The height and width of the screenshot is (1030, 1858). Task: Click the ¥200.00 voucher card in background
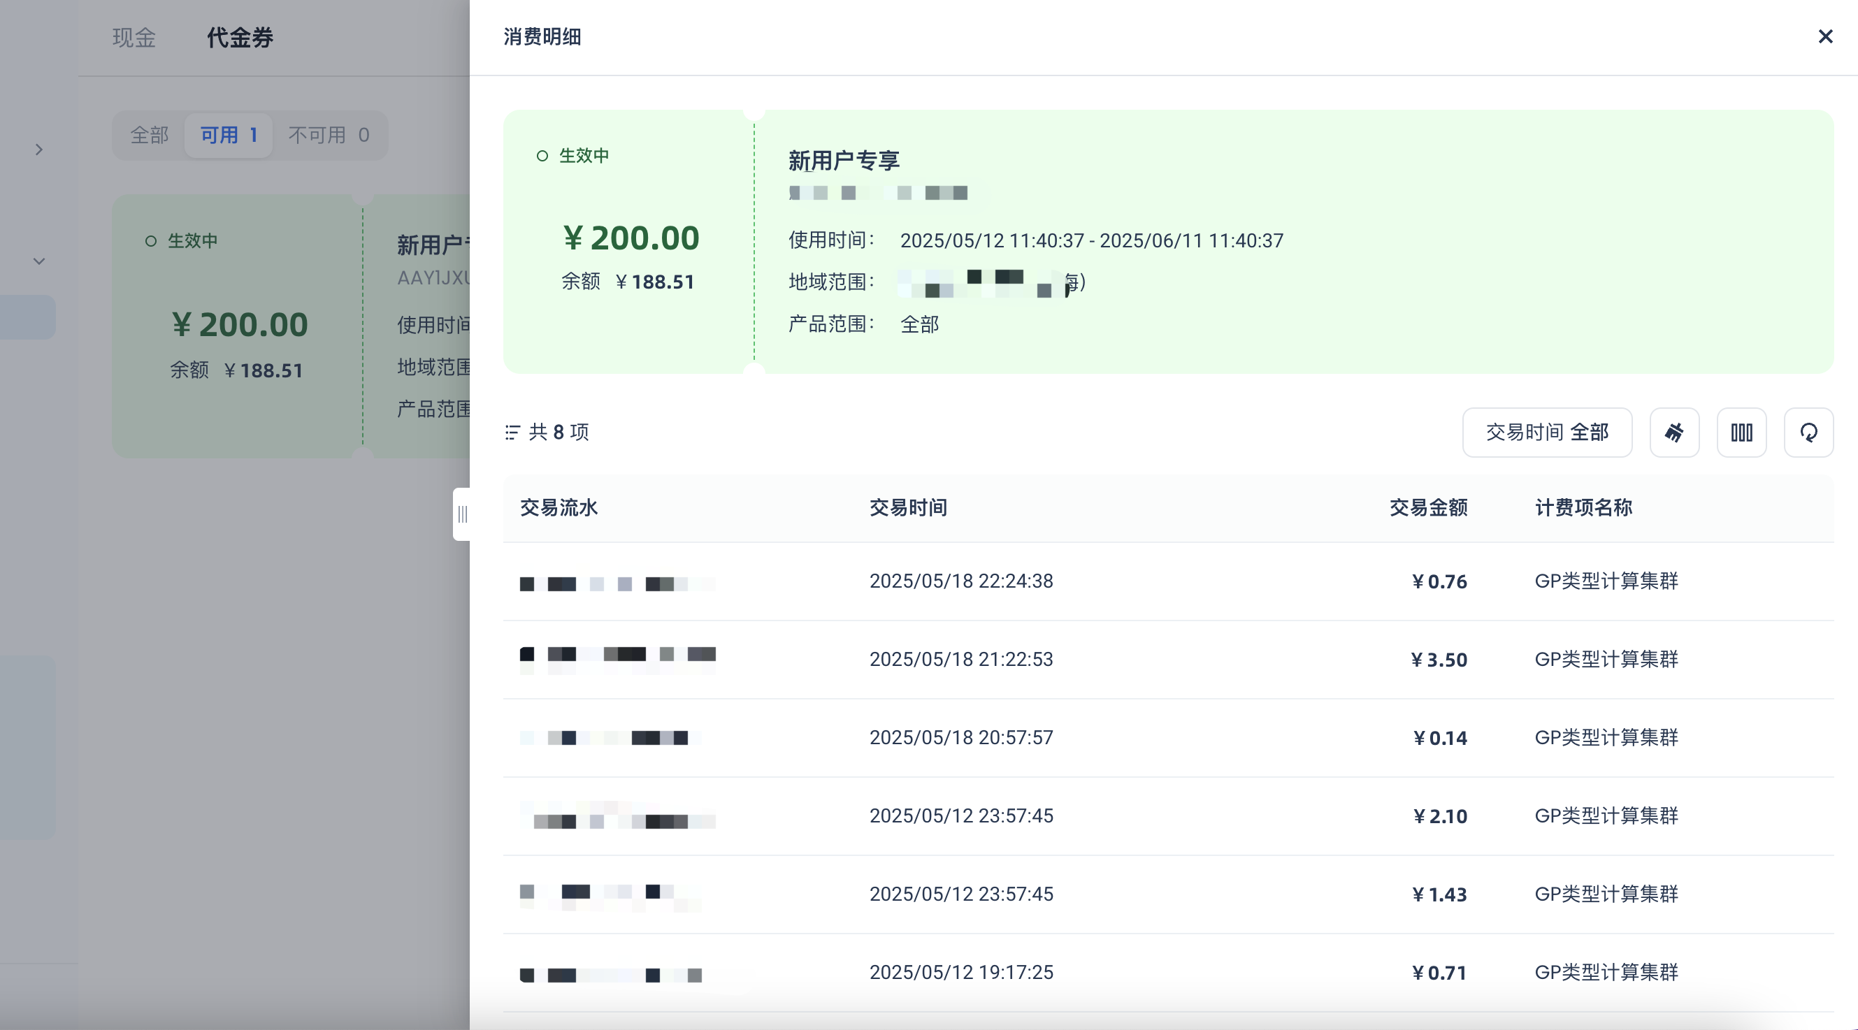(x=239, y=325)
